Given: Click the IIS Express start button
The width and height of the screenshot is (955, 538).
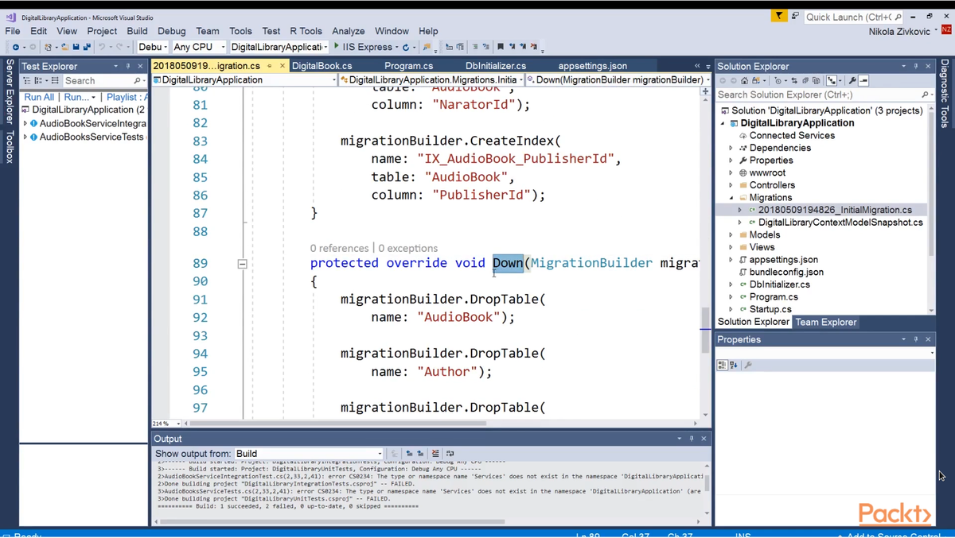Looking at the screenshot, I should point(364,47).
